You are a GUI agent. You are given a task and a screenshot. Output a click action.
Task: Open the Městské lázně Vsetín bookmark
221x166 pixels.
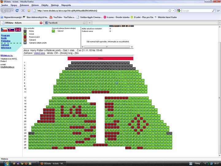pos(165,17)
